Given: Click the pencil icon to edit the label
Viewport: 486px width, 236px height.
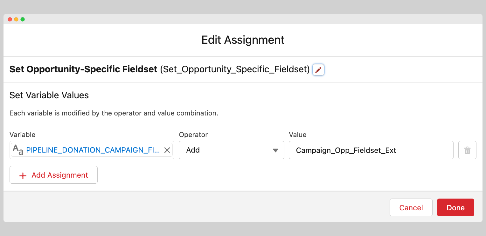Looking at the screenshot, I should 318,70.
